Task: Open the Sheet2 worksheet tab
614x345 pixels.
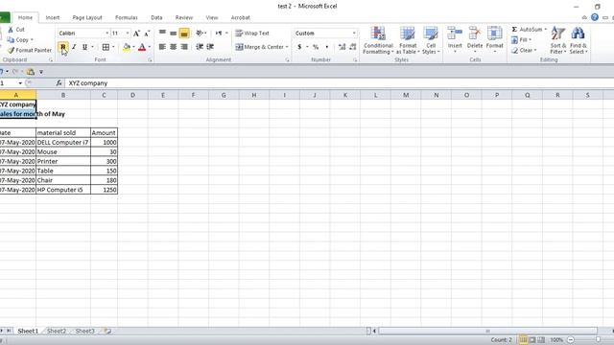Action: click(x=57, y=331)
